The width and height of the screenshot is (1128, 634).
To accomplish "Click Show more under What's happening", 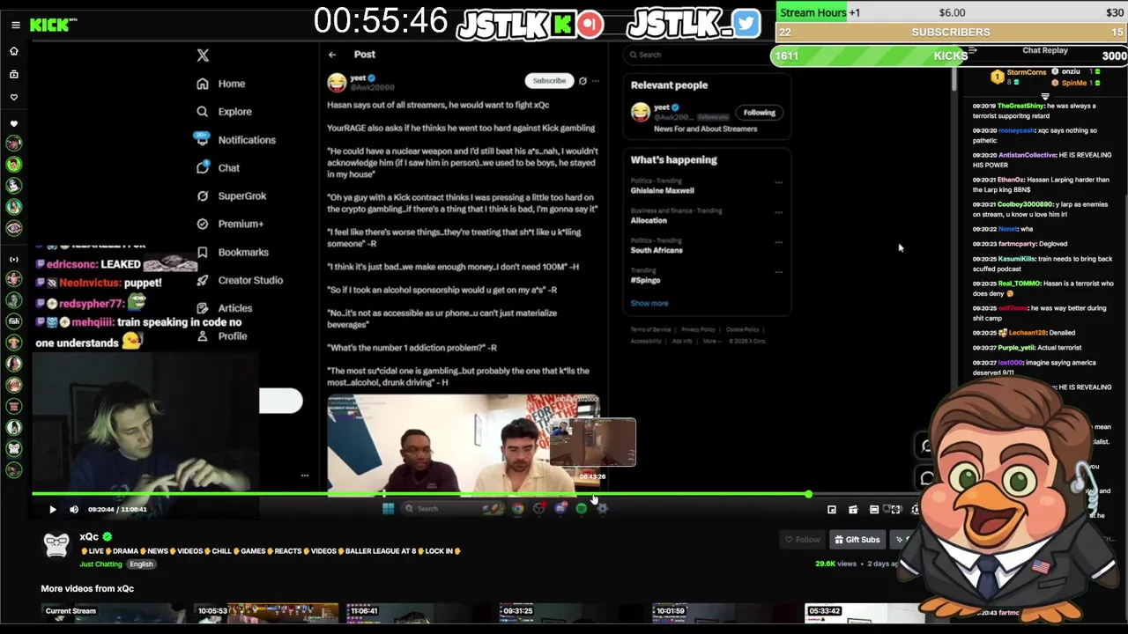I will pos(649,303).
